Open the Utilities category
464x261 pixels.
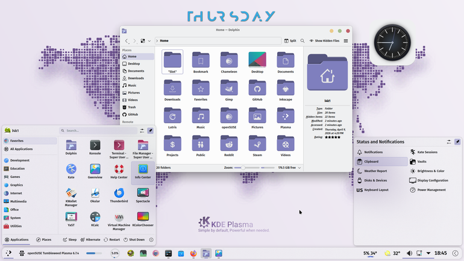point(30,226)
